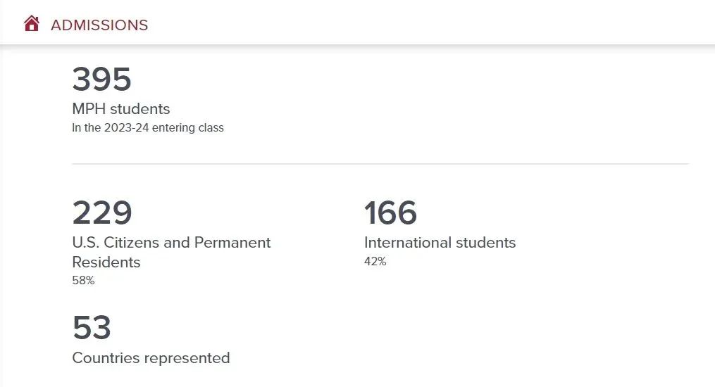Click the 395 statistic number
Image resolution: width=715 pixels, height=387 pixels.
point(102,80)
